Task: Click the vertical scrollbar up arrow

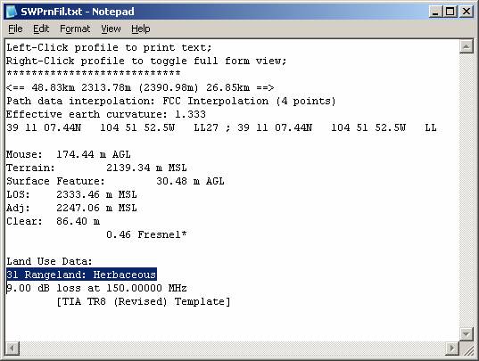Action: pyautogui.click(x=467, y=46)
